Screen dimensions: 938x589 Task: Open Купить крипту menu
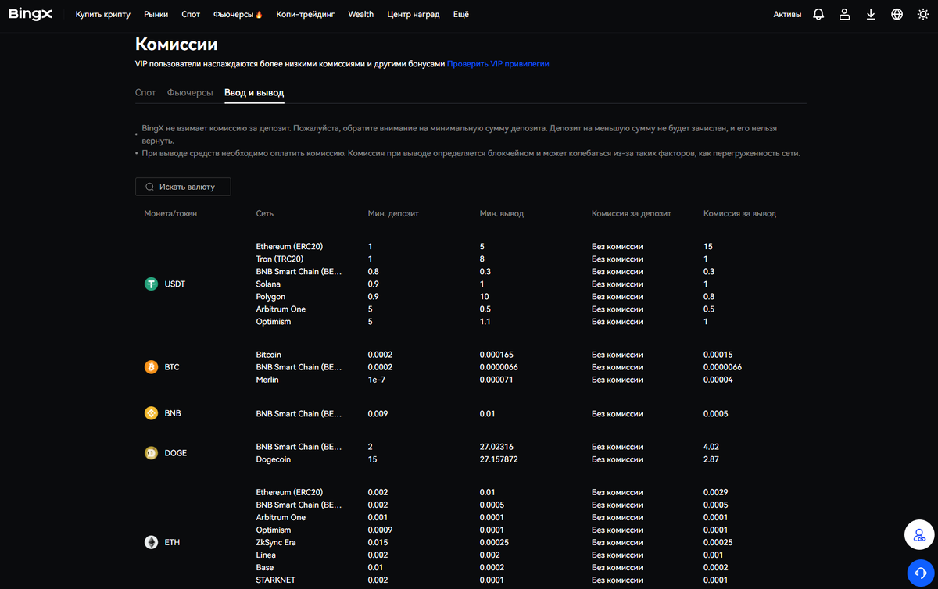(103, 14)
